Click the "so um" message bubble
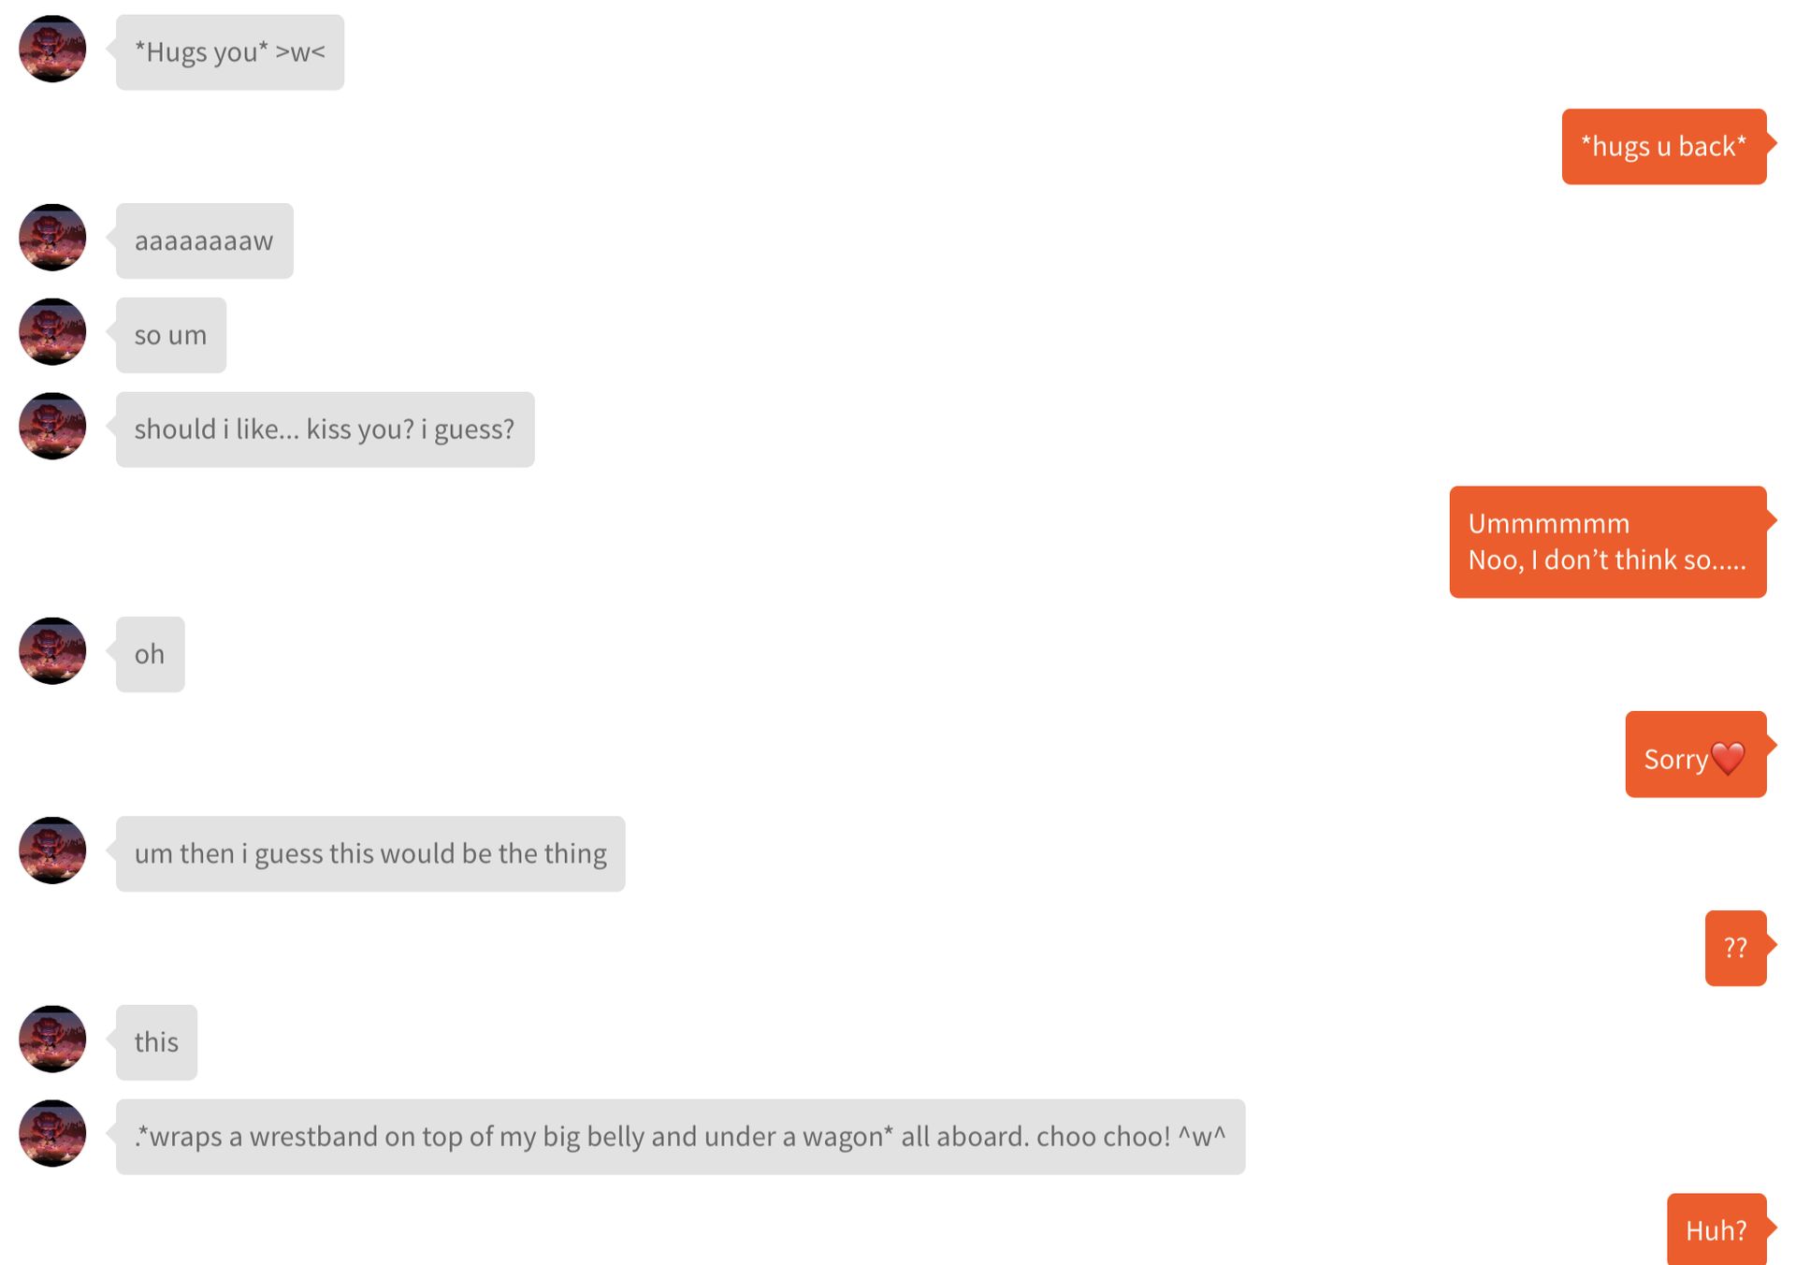Image resolution: width=1796 pixels, height=1265 pixels. [171, 336]
